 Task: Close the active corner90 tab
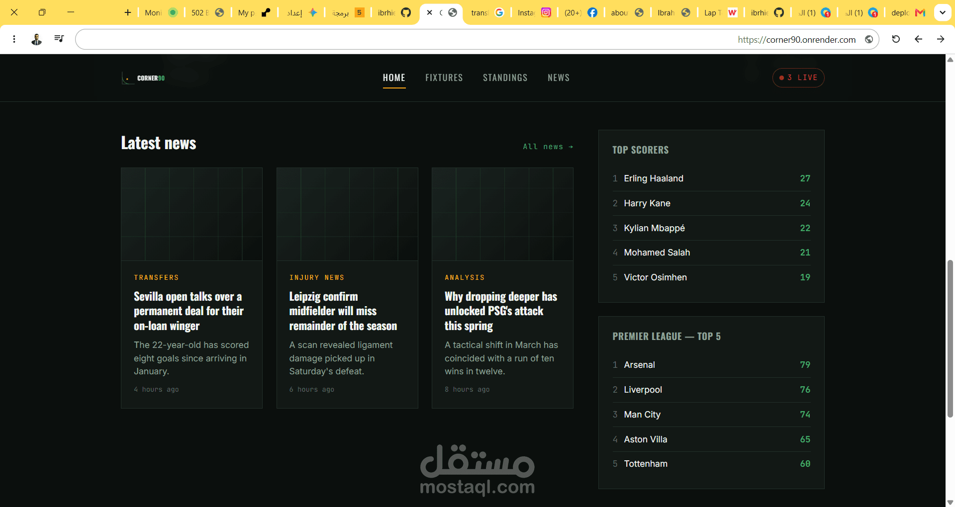429,12
